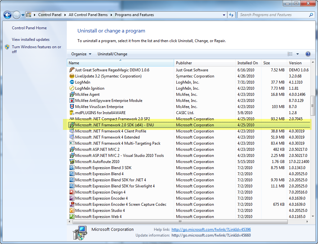Sort the list by Publisher column

184,63
